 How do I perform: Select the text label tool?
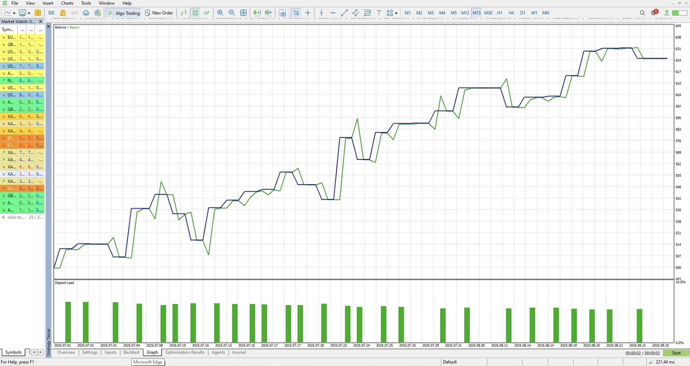pyautogui.click(x=379, y=13)
